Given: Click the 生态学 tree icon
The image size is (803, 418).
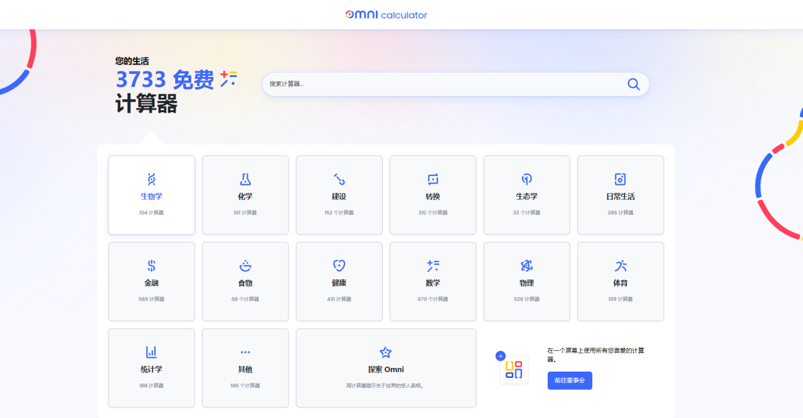Looking at the screenshot, I should [x=526, y=180].
